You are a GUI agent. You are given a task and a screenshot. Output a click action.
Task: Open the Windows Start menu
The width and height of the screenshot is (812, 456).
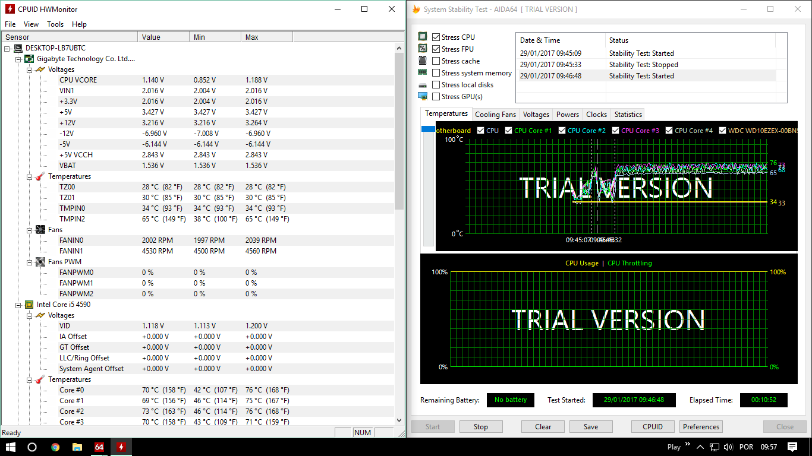point(10,446)
